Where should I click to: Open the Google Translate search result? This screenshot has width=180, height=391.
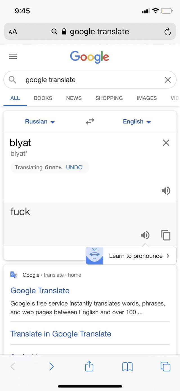(x=40, y=291)
